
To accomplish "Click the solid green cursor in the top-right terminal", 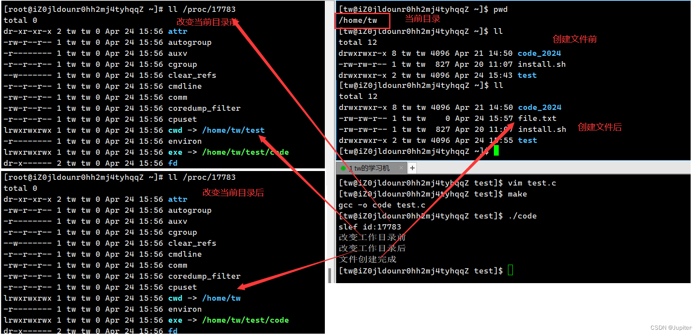I will point(496,151).
